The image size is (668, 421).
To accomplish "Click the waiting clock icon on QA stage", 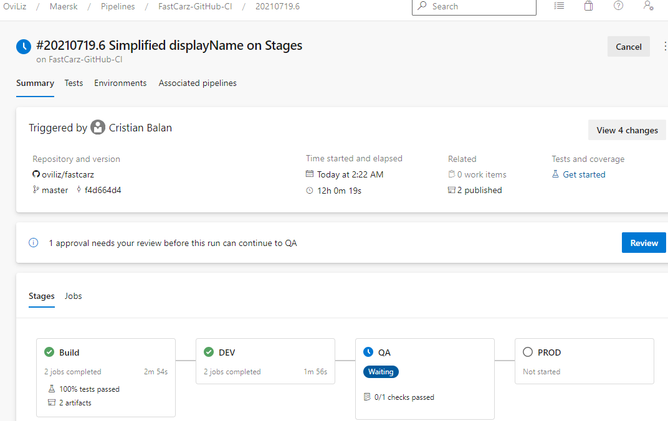I will coord(368,352).
